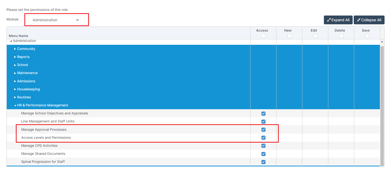This screenshot has width=390, height=176.
Task: Uncheck Access for Access Levels and Permissions
Action: (x=263, y=138)
